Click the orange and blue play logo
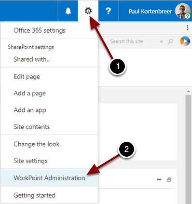This screenshot has width=192, height=204. pyautogui.click(x=185, y=41)
